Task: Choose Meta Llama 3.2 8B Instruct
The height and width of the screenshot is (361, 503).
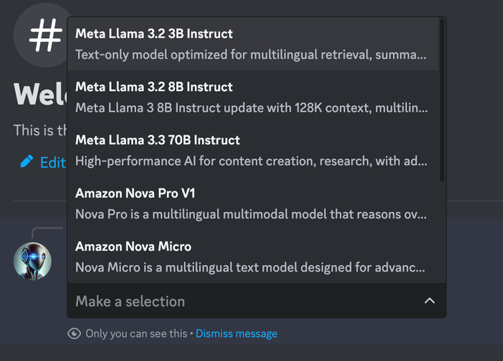Action: point(253,97)
